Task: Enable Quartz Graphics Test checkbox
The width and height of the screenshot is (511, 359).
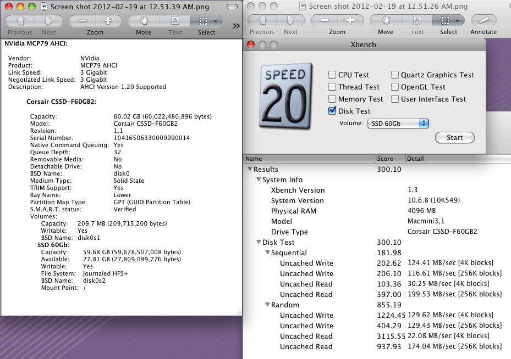Action: coord(394,75)
